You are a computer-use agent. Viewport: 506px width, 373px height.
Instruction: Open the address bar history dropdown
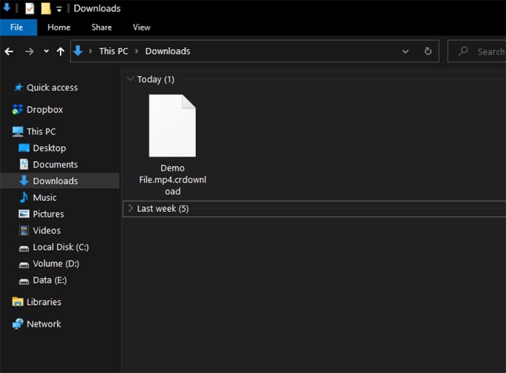(x=405, y=51)
